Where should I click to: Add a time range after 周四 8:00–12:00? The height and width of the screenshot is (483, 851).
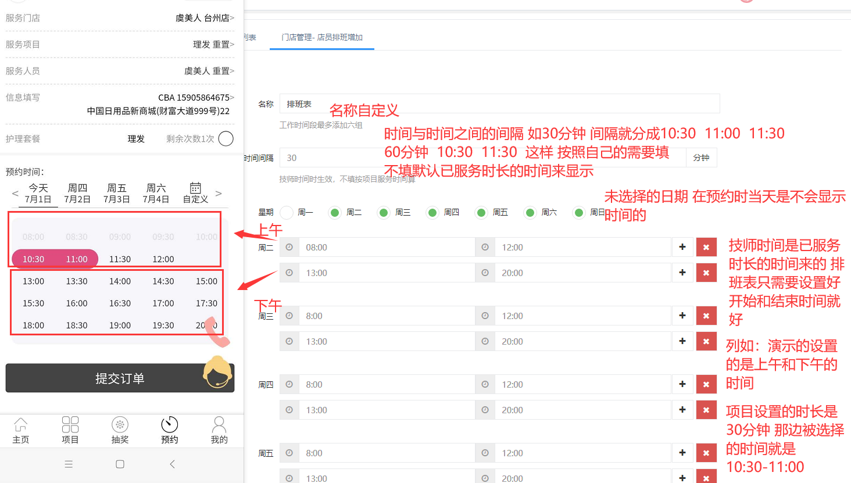(x=682, y=385)
